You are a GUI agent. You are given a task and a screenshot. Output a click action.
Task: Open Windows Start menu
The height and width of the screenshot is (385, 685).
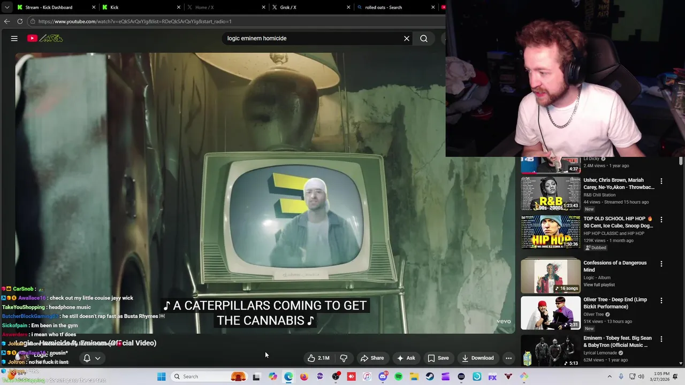pyautogui.click(x=162, y=376)
